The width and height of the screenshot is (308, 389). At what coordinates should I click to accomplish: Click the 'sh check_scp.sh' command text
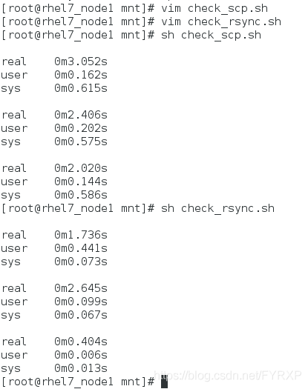pos(211,35)
